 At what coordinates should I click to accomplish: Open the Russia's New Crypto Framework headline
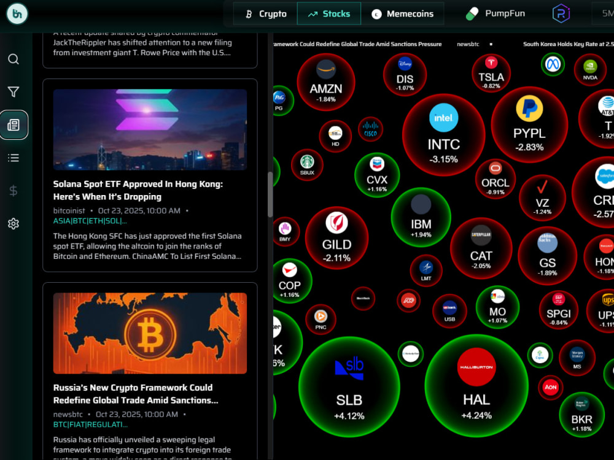(x=136, y=394)
